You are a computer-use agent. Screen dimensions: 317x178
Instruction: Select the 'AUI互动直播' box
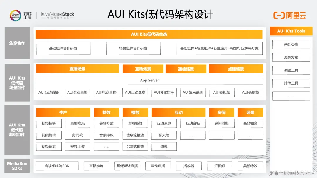click(x=48, y=93)
